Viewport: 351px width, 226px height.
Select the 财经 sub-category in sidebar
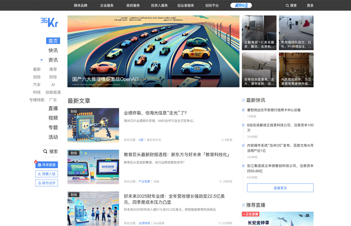[x=53, y=77]
